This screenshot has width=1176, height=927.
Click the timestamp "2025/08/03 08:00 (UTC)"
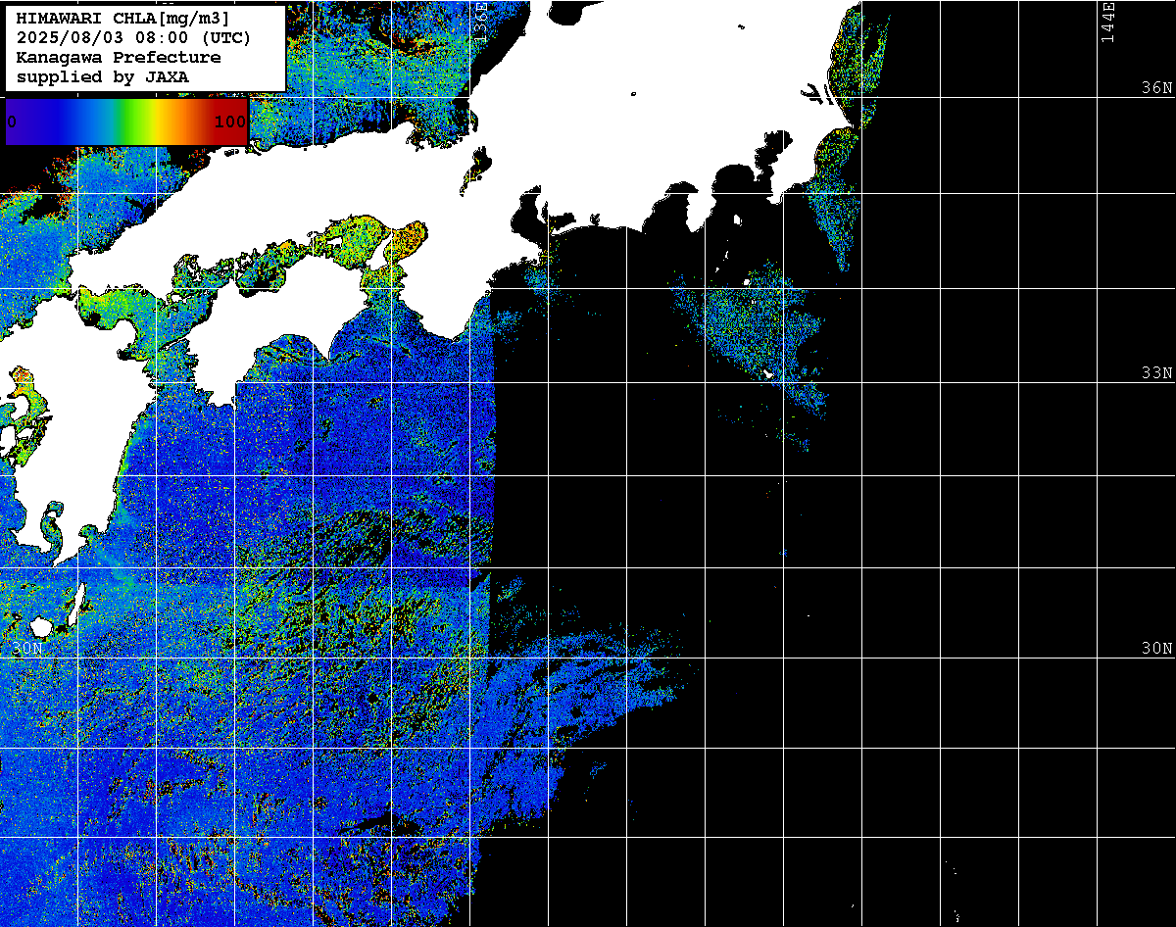tap(133, 37)
